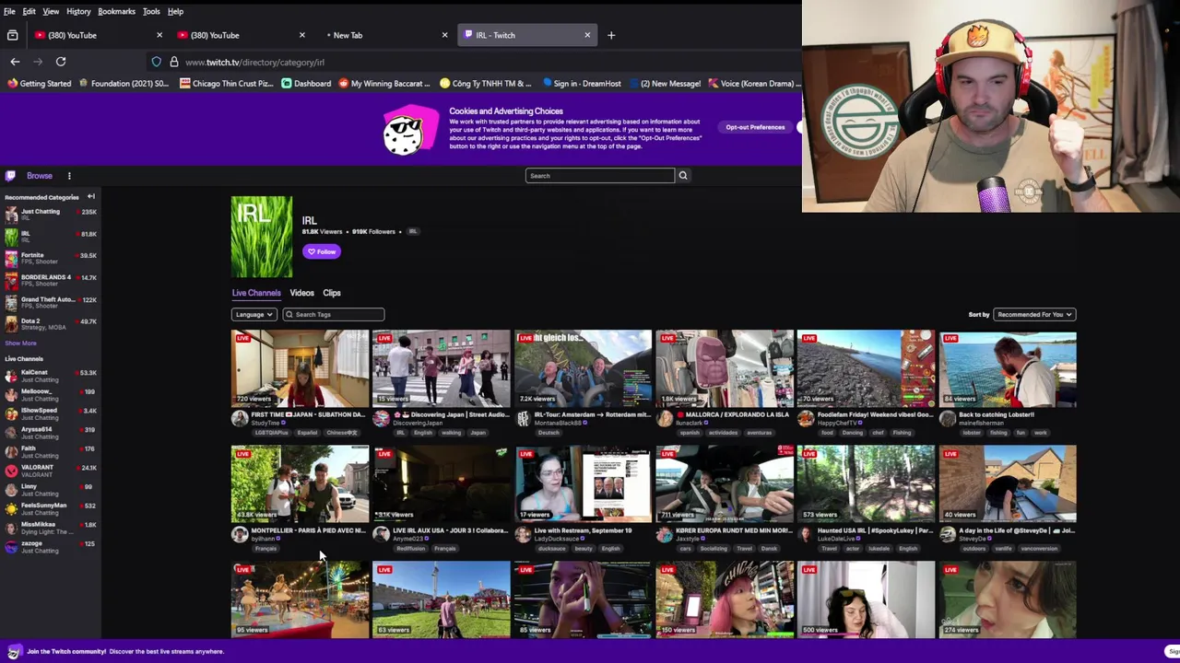
Task: Click the IRL tag beside Followers count
Action: tap(412, 232)
